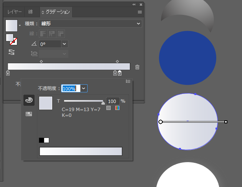Click the reverse gradient icon

12,52
